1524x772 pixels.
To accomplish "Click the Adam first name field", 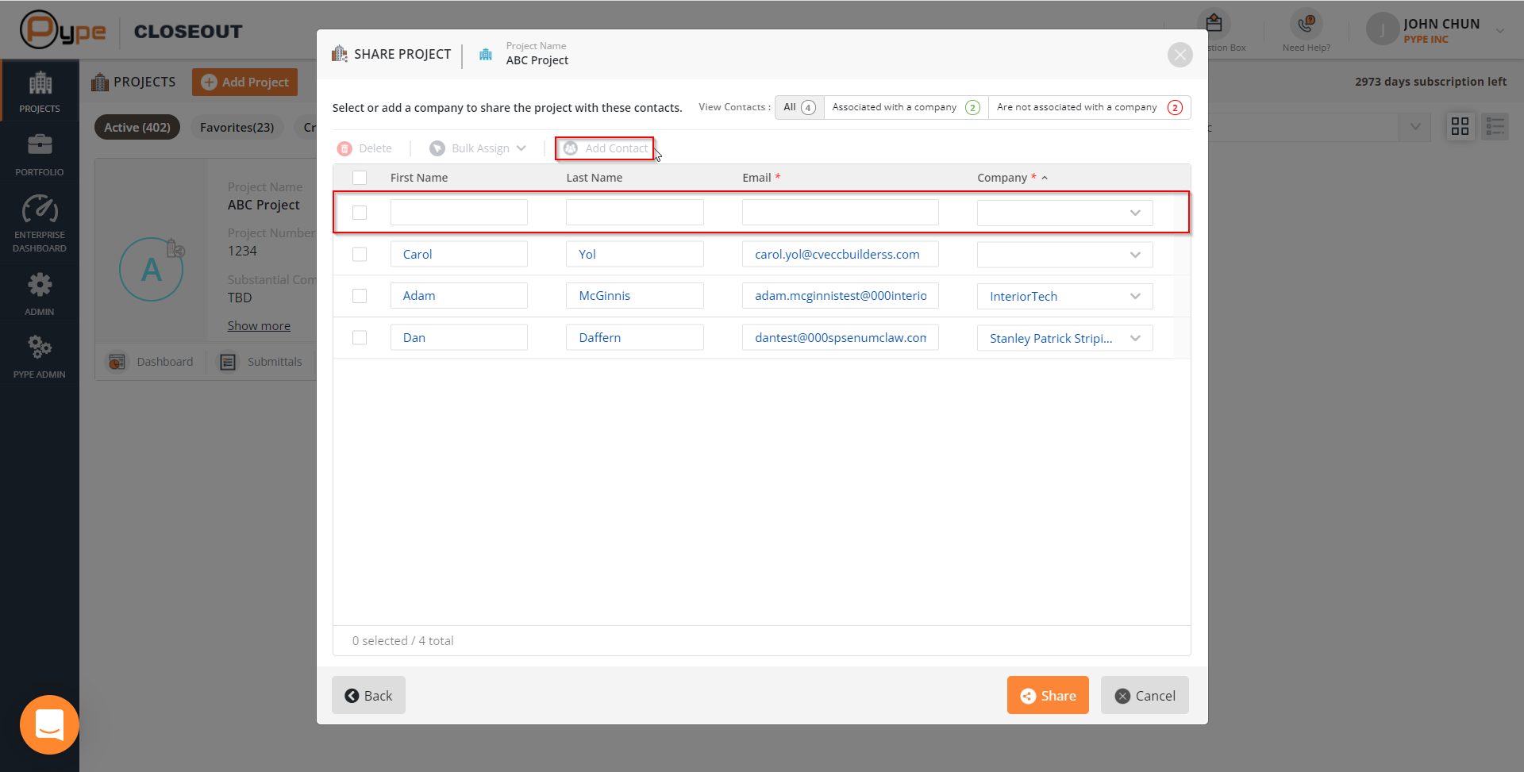I will [x=459, y=295].
